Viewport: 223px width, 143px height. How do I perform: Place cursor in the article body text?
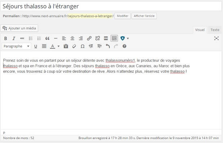[96, 66]
